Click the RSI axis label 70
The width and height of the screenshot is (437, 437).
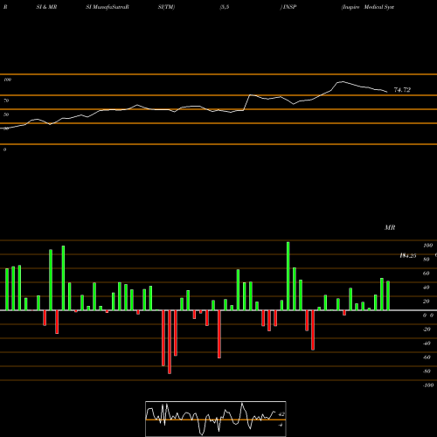(x=6, y=101)
